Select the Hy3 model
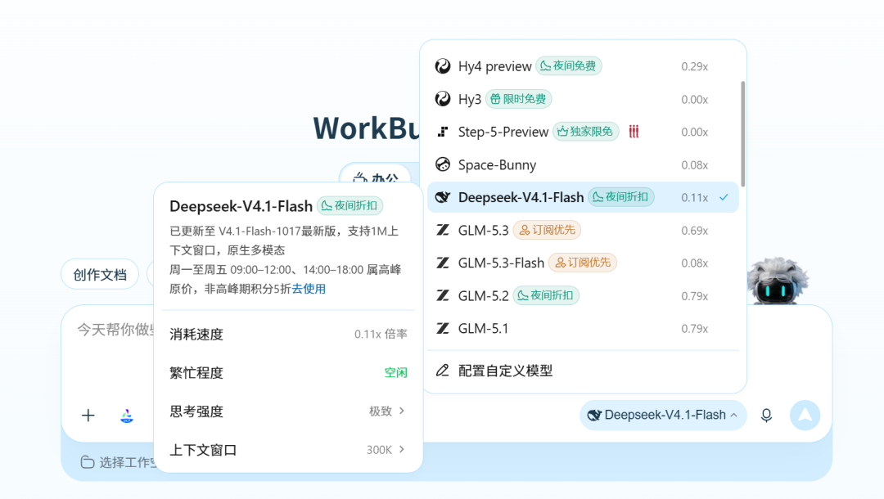The image size is (884, 499). pos(583,99)
